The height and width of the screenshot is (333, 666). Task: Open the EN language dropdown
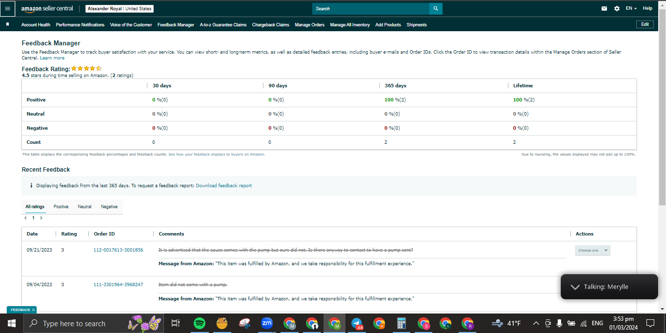coord(631,8)
